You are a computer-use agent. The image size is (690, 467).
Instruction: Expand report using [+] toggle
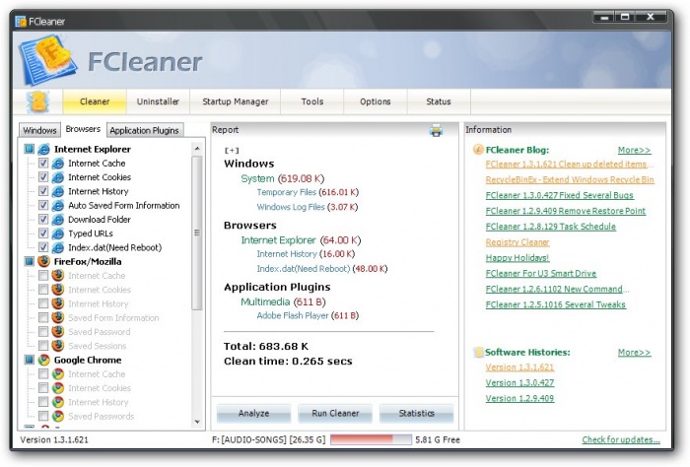click(x=232, y=151)
